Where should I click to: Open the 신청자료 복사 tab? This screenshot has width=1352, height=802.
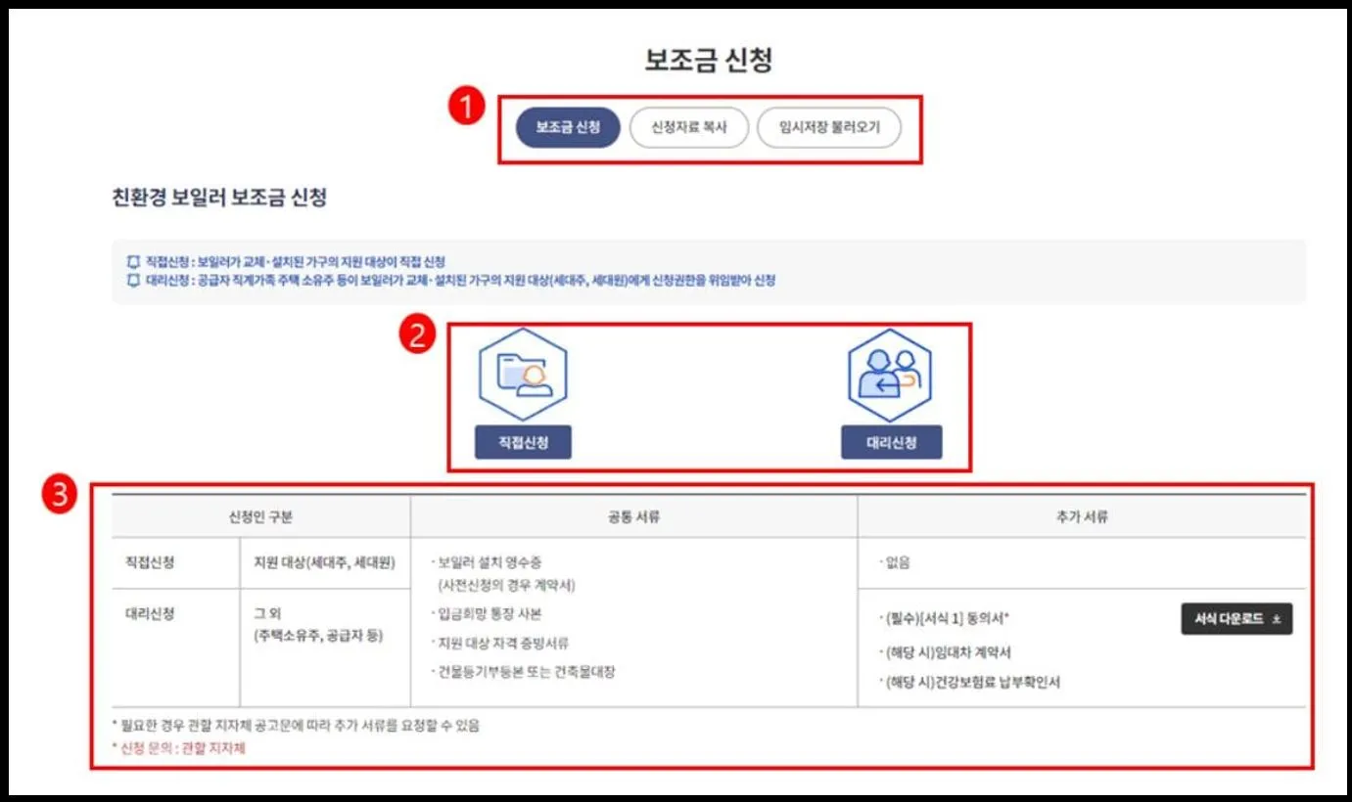coord(689,128)
